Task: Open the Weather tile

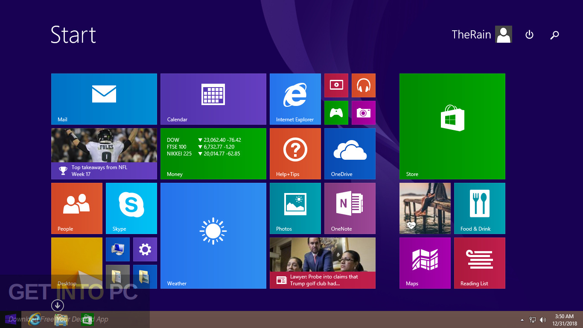Action: [x=213, y=236]
